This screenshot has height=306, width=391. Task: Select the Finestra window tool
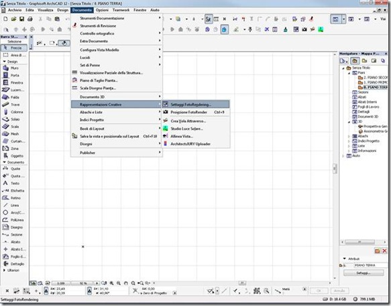[14, 82]
